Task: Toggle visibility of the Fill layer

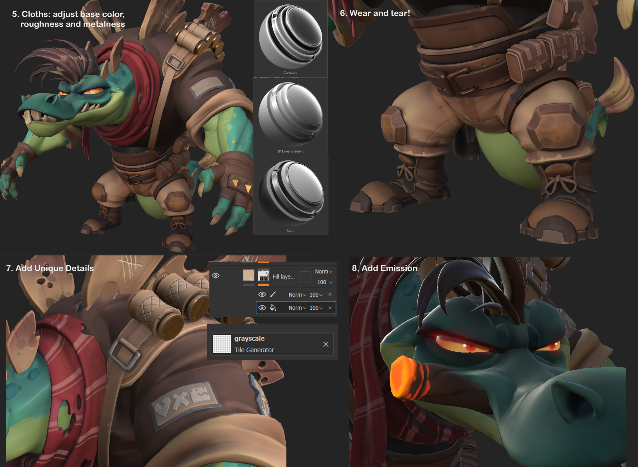Action: tap(216, 275)
